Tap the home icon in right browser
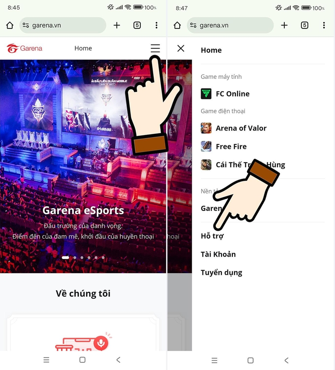The height and width of the screenshot is (370, 335). (177, 25)
